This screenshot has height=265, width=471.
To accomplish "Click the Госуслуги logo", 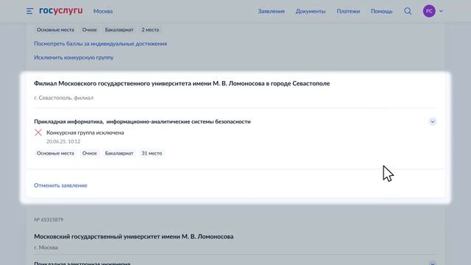I will (60, 11).
